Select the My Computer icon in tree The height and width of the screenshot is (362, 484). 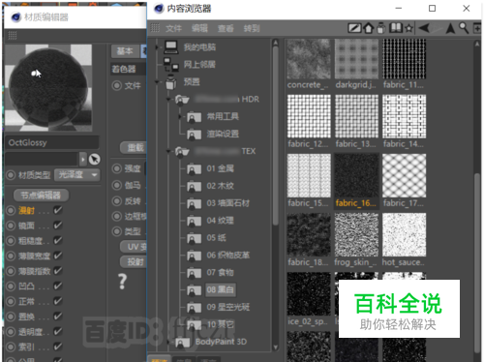170,47
